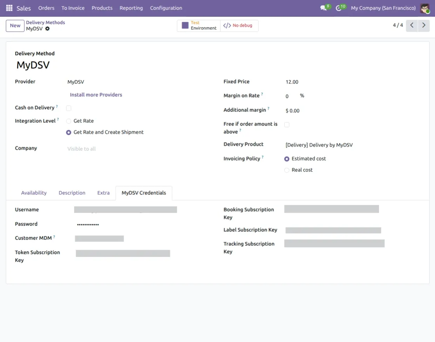Select Real cost invoicing policy
This screenshot has width=435, height=342.
pyautogui.click(x=287, y=170)
